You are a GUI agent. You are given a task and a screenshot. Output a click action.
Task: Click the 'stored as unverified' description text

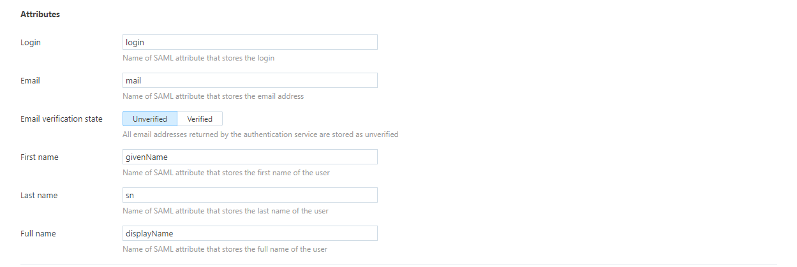click(x=260, y=134)
